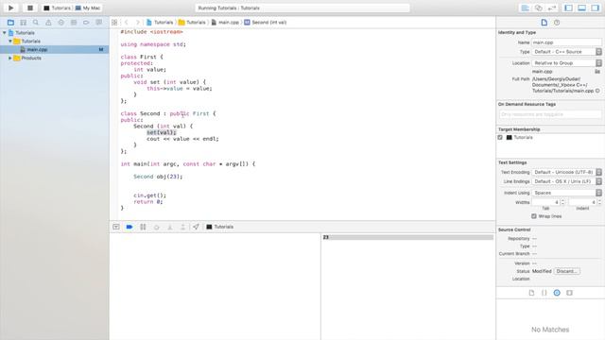The image size is (605, 340).
Task: Expand the Products folder
Action: tap(10, 58)
